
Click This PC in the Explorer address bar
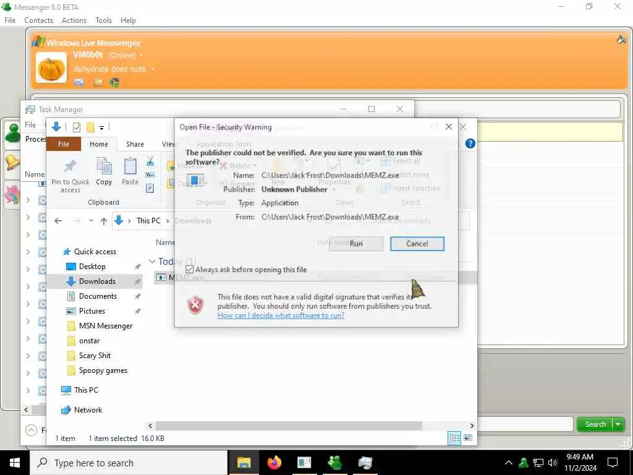tap(148, 221)
